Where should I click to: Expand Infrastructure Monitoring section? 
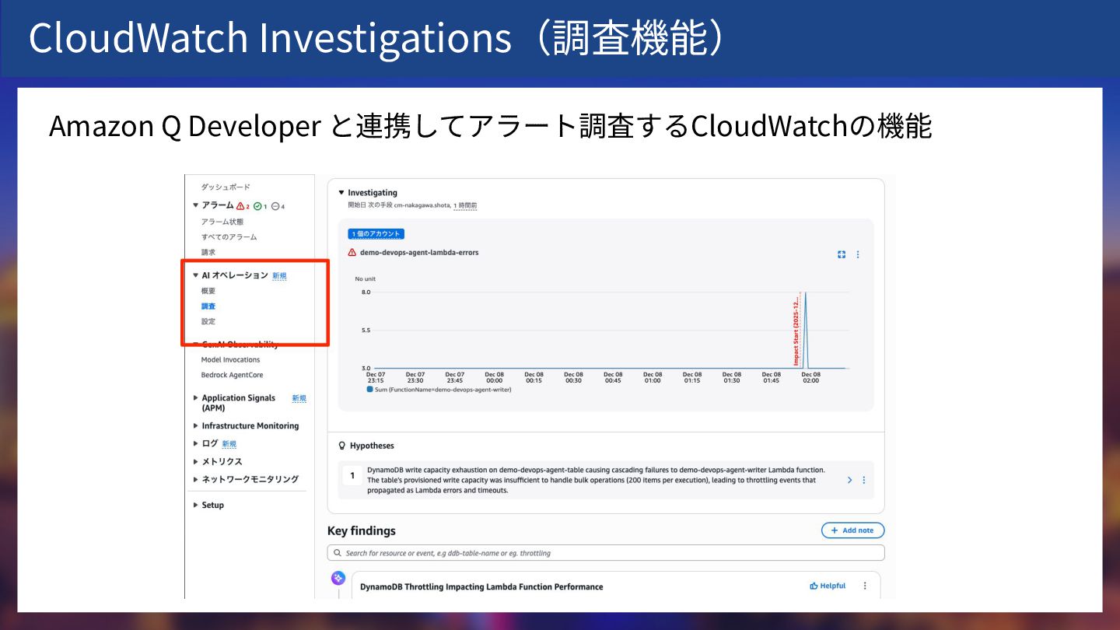196,426
